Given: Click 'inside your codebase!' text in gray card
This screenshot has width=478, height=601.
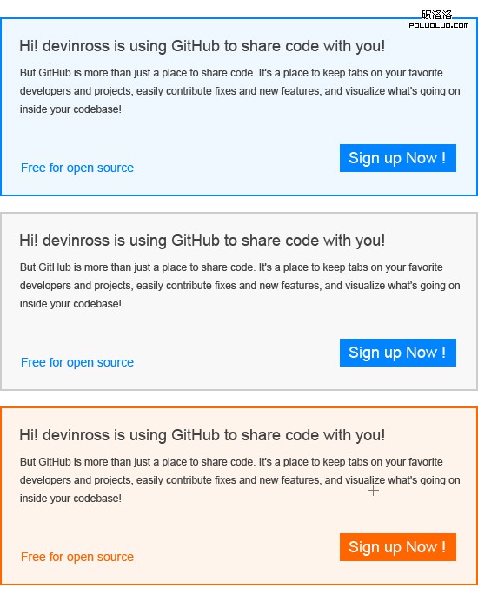Looking at the screenshot, I should point(70,304).
